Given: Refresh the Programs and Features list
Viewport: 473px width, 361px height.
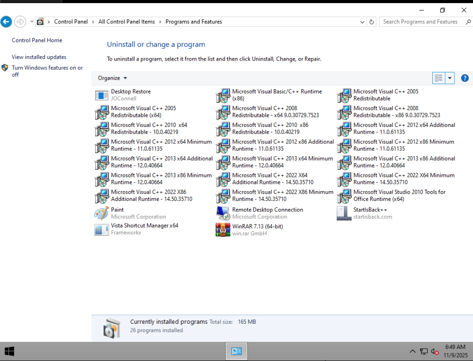Looking at the screenshot, I should (372, 22).
